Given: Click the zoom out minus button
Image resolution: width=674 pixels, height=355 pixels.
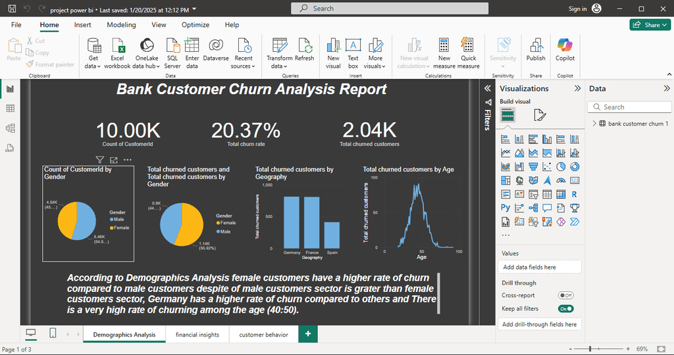Looking at the screenshot, I should point(571,349).
